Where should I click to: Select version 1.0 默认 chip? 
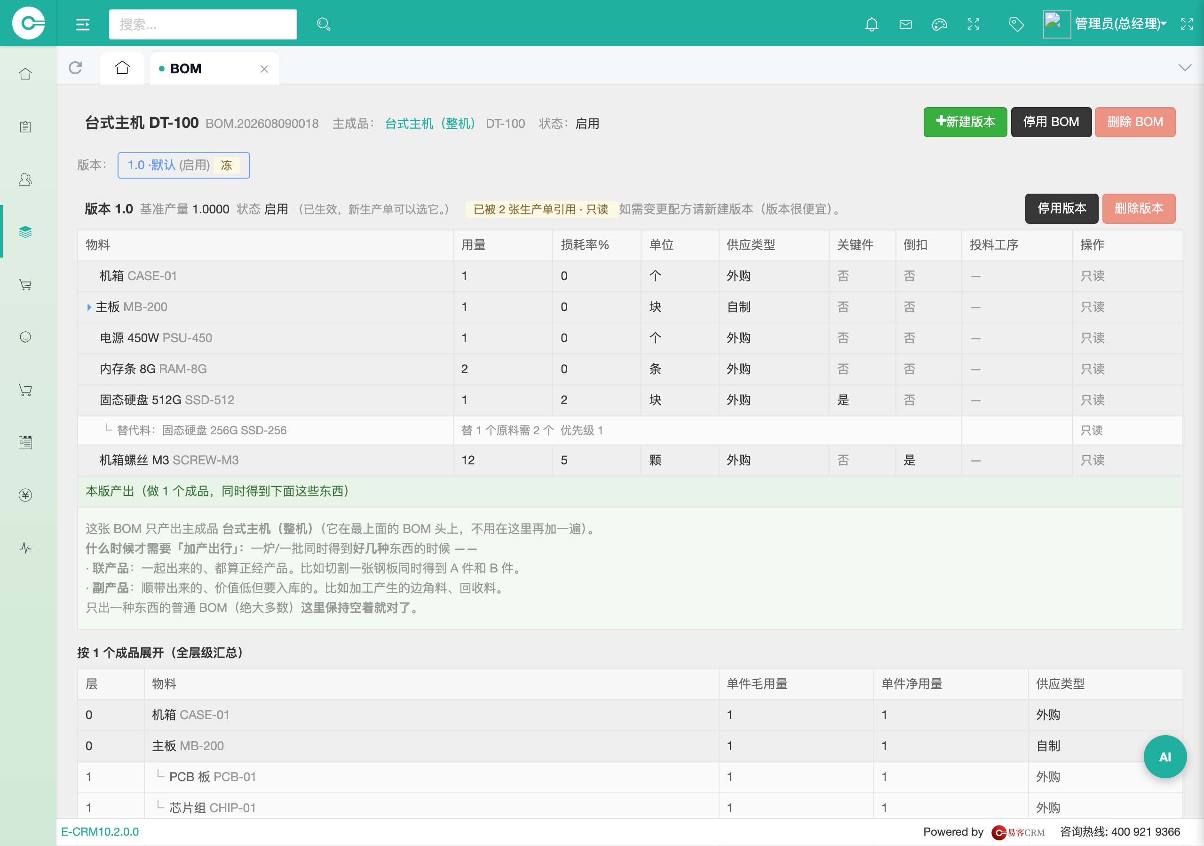pos(183,165)
